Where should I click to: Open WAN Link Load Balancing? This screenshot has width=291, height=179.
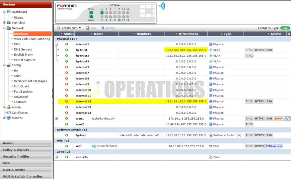pyautogui.click(x=32, y=39)
